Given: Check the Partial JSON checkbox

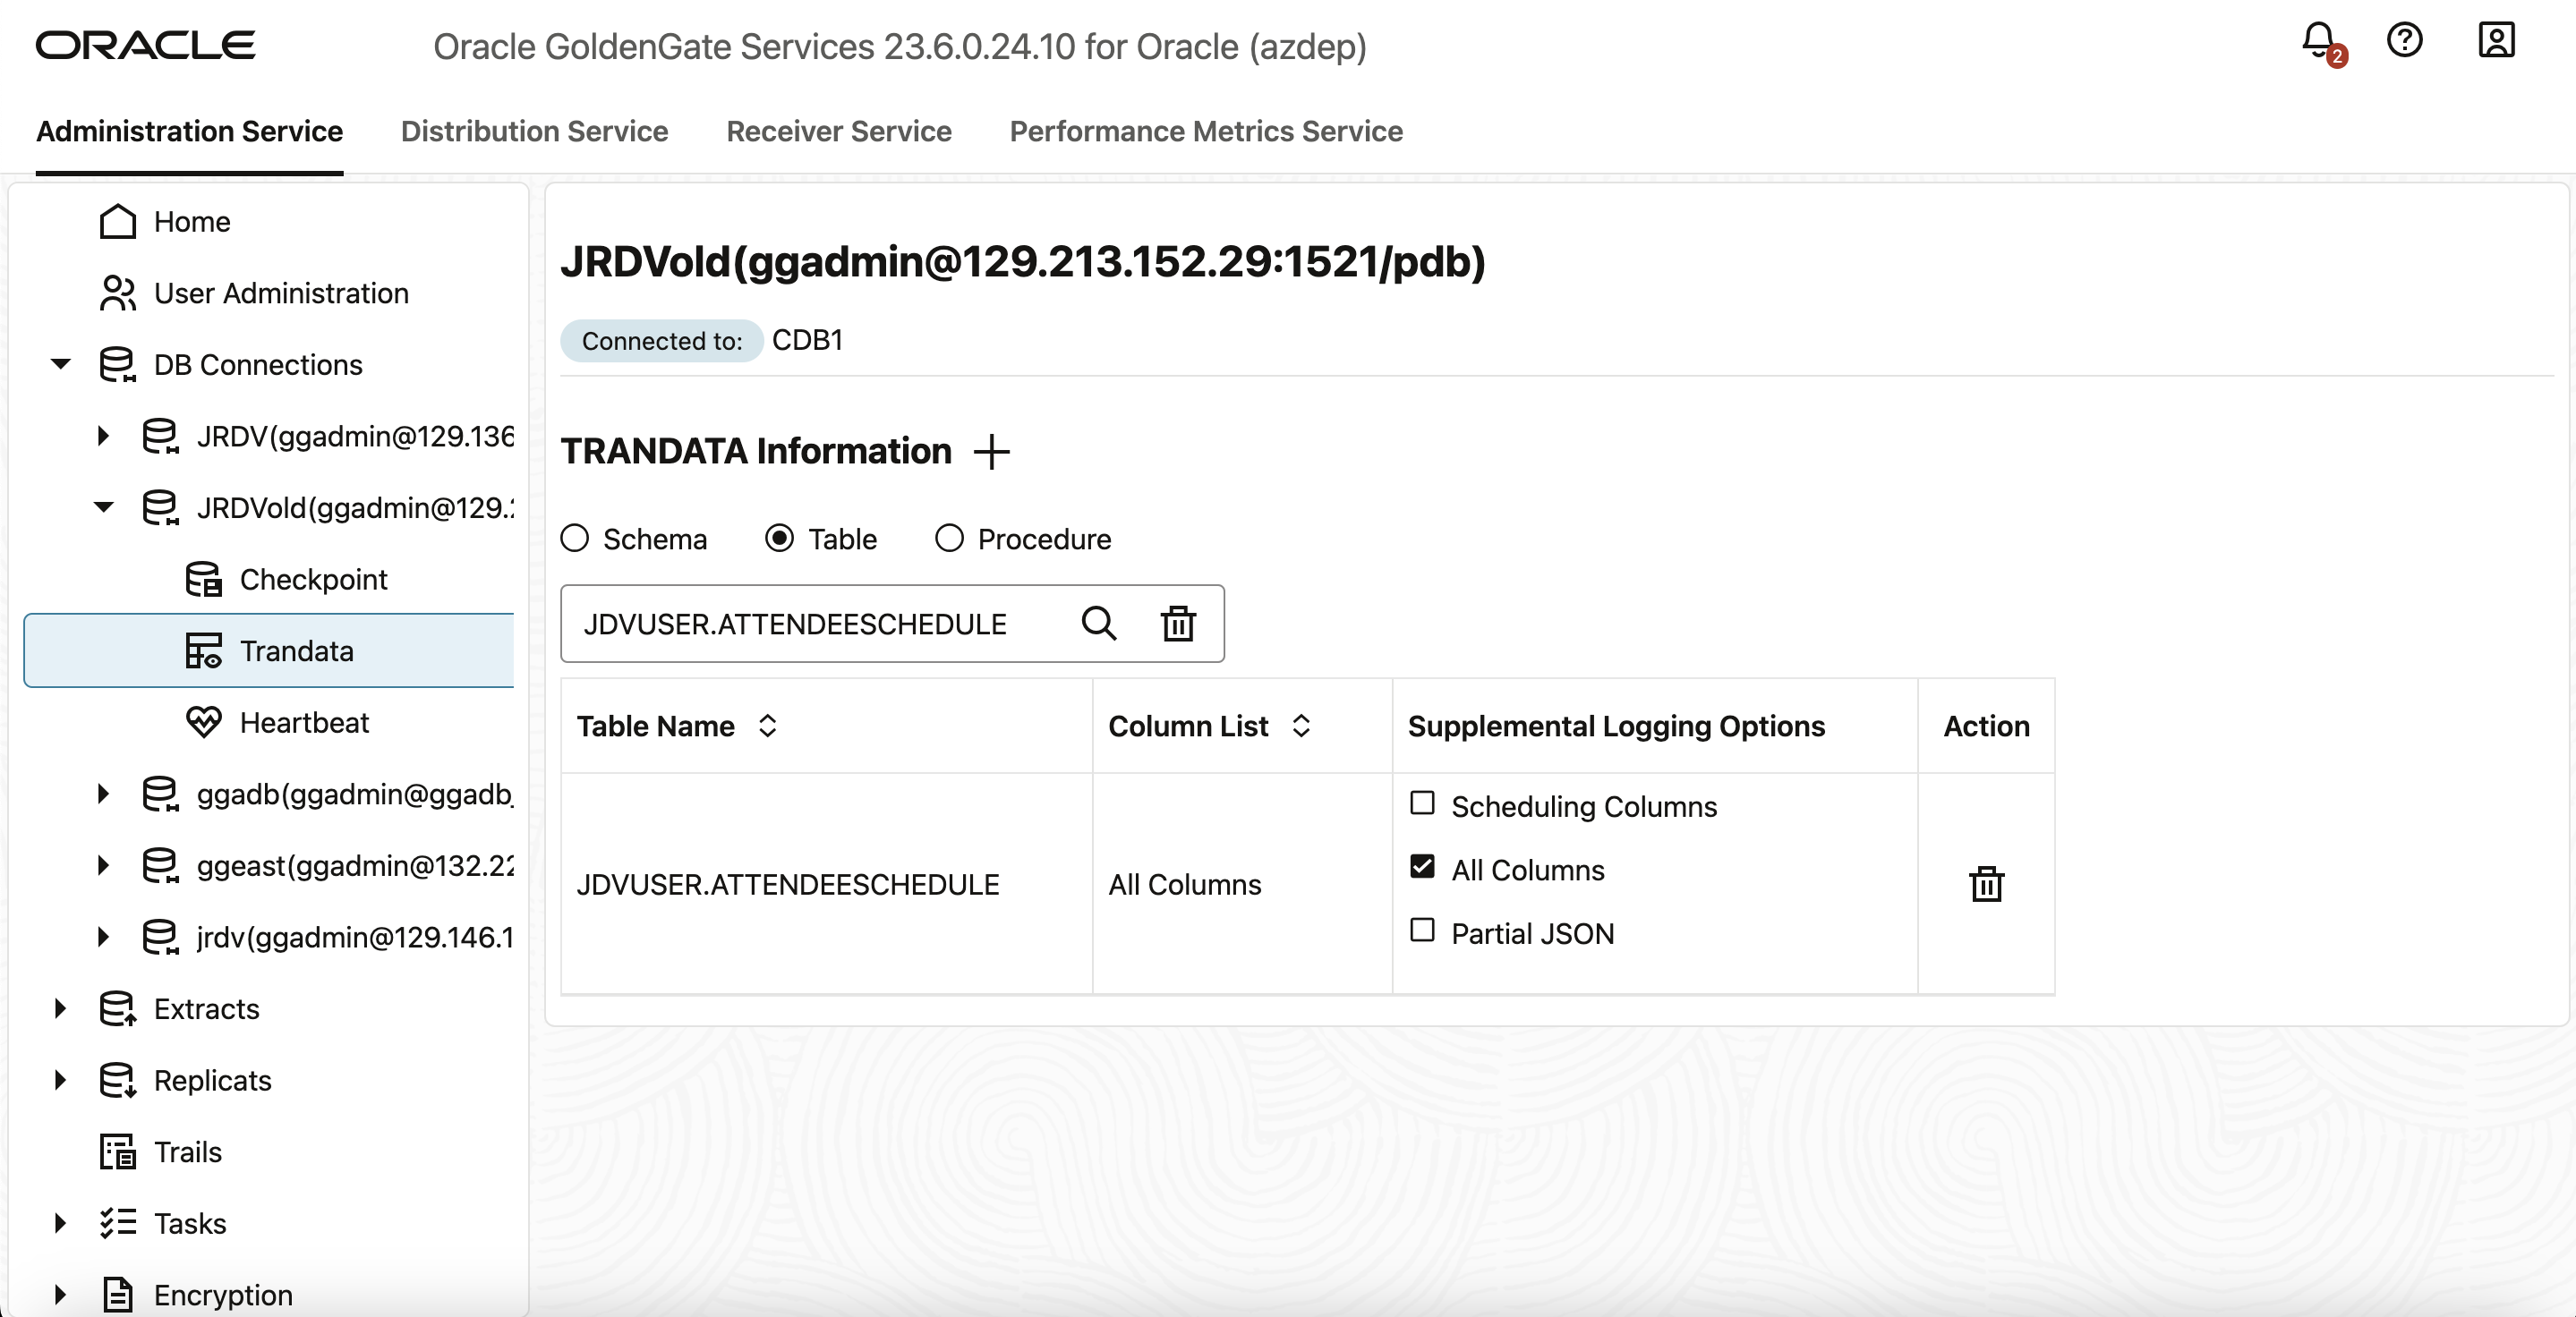Looking at the screenshot, I should pos(1422,930).
